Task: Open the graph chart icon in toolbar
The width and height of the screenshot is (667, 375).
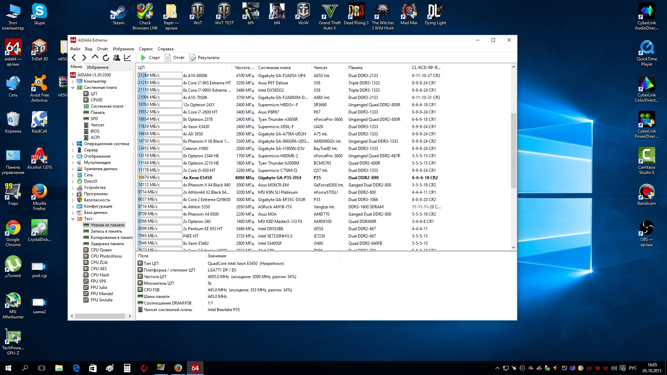Action: tap(127, 58)
